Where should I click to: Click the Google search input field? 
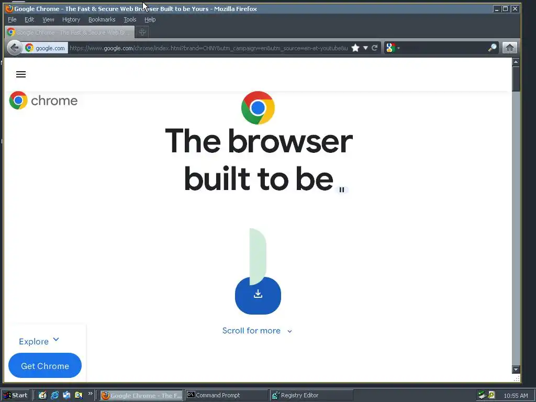click(444, 48)
